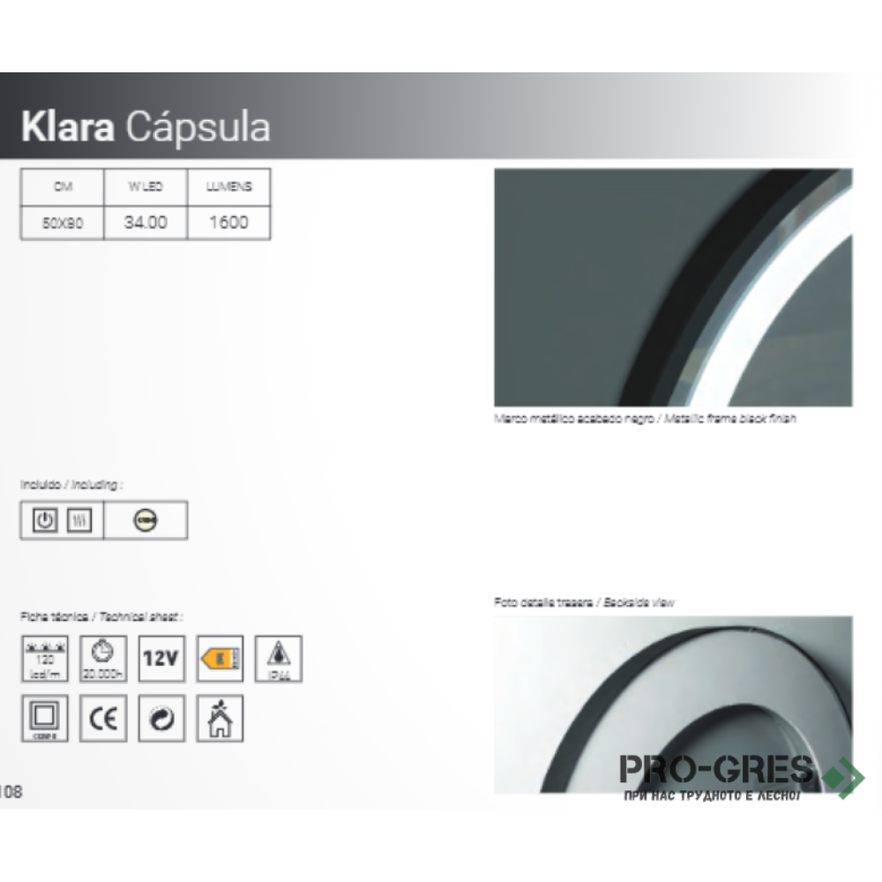Click the 'Incluido / Including' label
882x882 pixels.
(71, 484)
